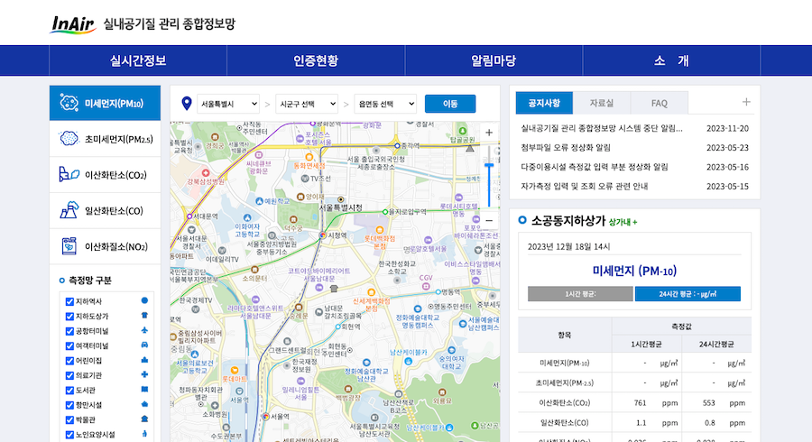The image size is (812, 442).
Task: Zoom in the map with plus button
Action: click(x=489, y=133)
